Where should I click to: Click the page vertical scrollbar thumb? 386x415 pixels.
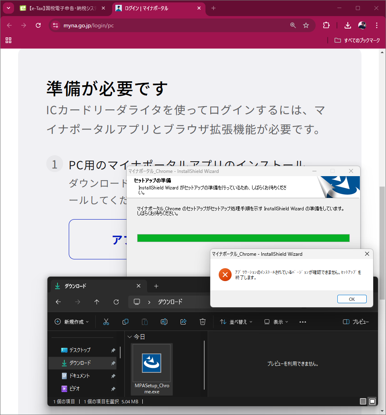pos(382,243)
